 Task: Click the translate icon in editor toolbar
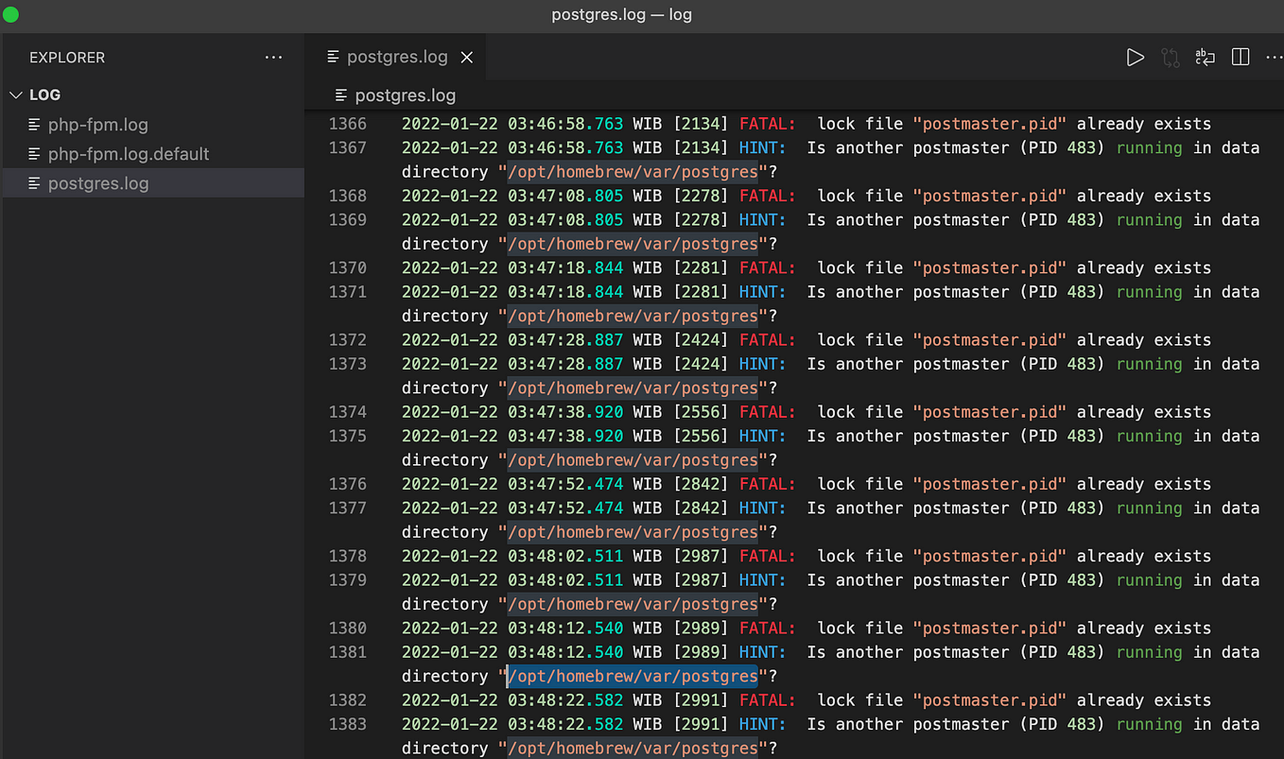pyautogui.click(x=1205, y=58)
